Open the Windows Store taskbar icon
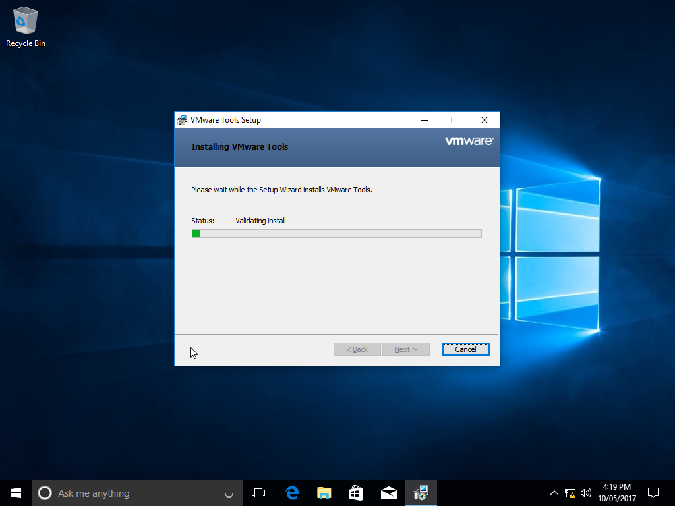The image size is (675, 506). 356,493
